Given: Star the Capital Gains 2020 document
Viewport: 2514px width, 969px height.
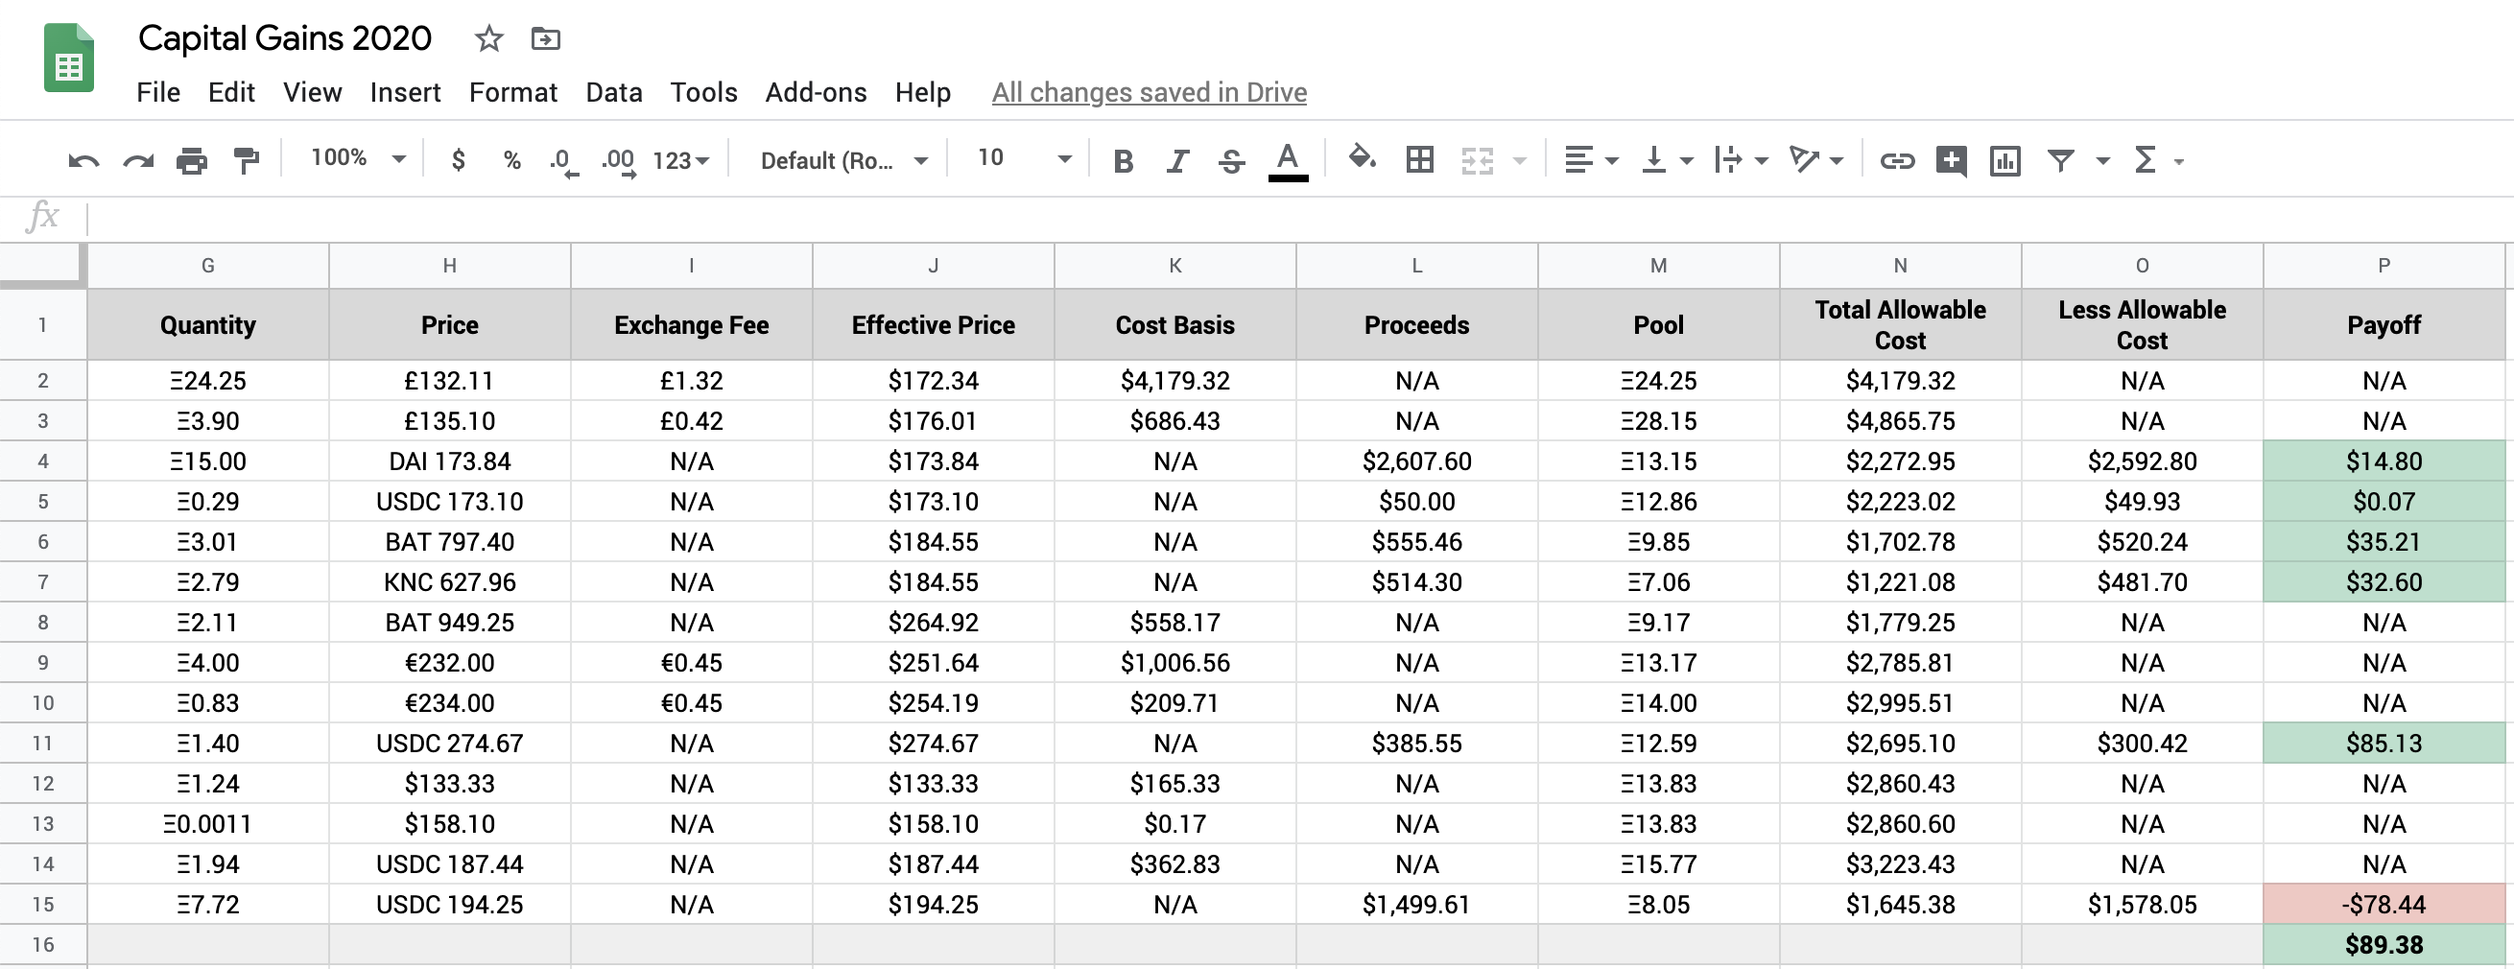Looking at the screenshot, I should coord(488,39).
